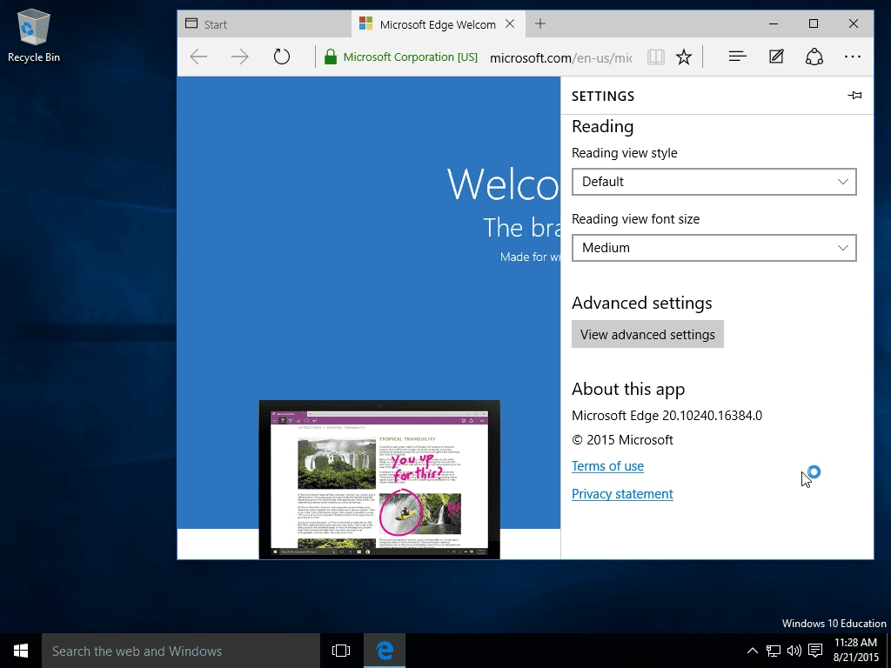This screenshot has height=668, width=891.
Task: Expand the Reading view style dropdown
Action: pos(713,182)
